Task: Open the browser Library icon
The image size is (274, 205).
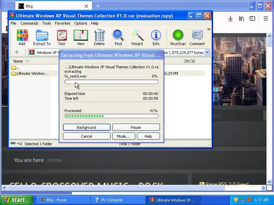Action: tap(241, 18)
